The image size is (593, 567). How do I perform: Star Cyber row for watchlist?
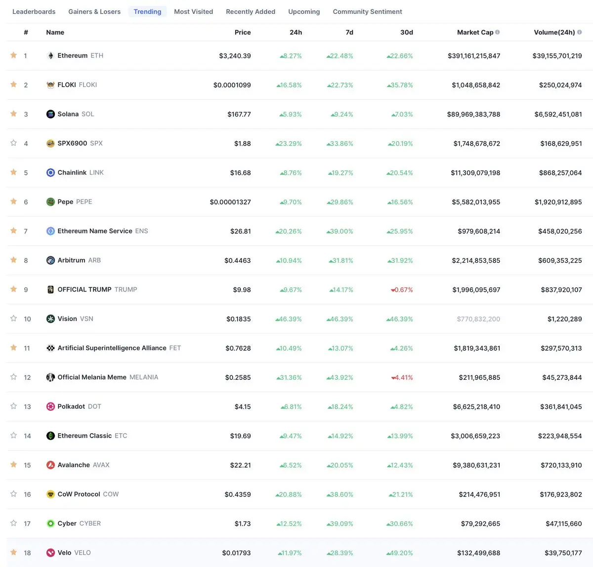pos(14,523)
